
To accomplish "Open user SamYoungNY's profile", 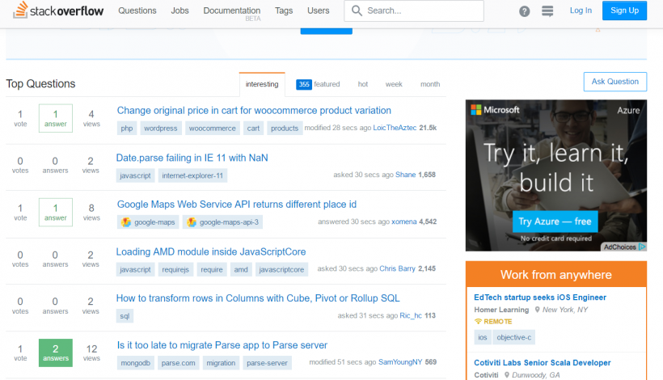I will coord(400,362).
